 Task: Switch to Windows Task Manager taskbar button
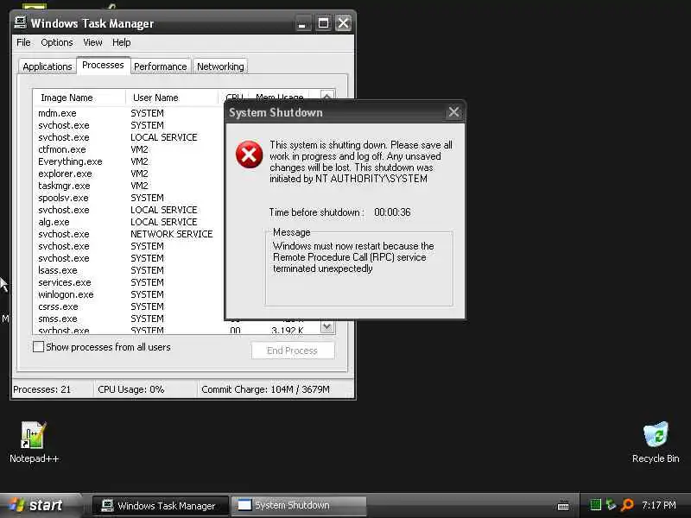(x=161, y=506)
